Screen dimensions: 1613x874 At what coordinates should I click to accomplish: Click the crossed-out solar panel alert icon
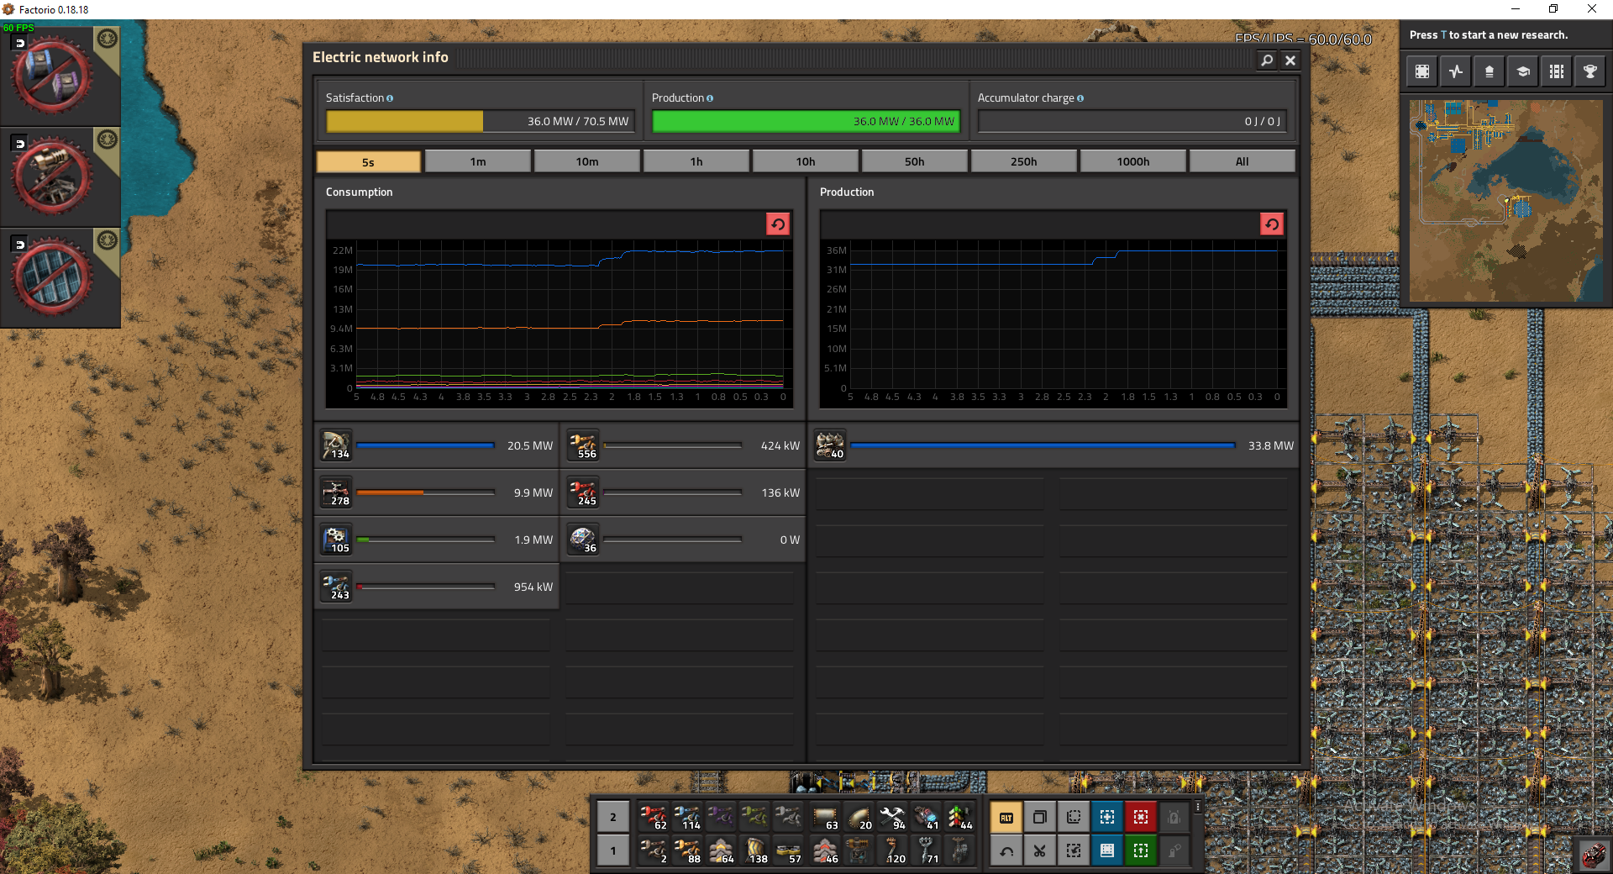52,277
